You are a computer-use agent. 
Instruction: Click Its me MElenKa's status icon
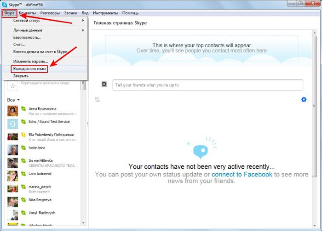23,160
